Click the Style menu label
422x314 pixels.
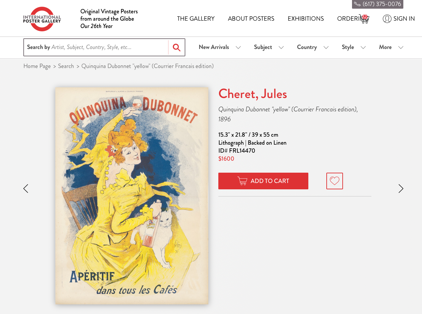pyautogui.click(x=348, y=47)
